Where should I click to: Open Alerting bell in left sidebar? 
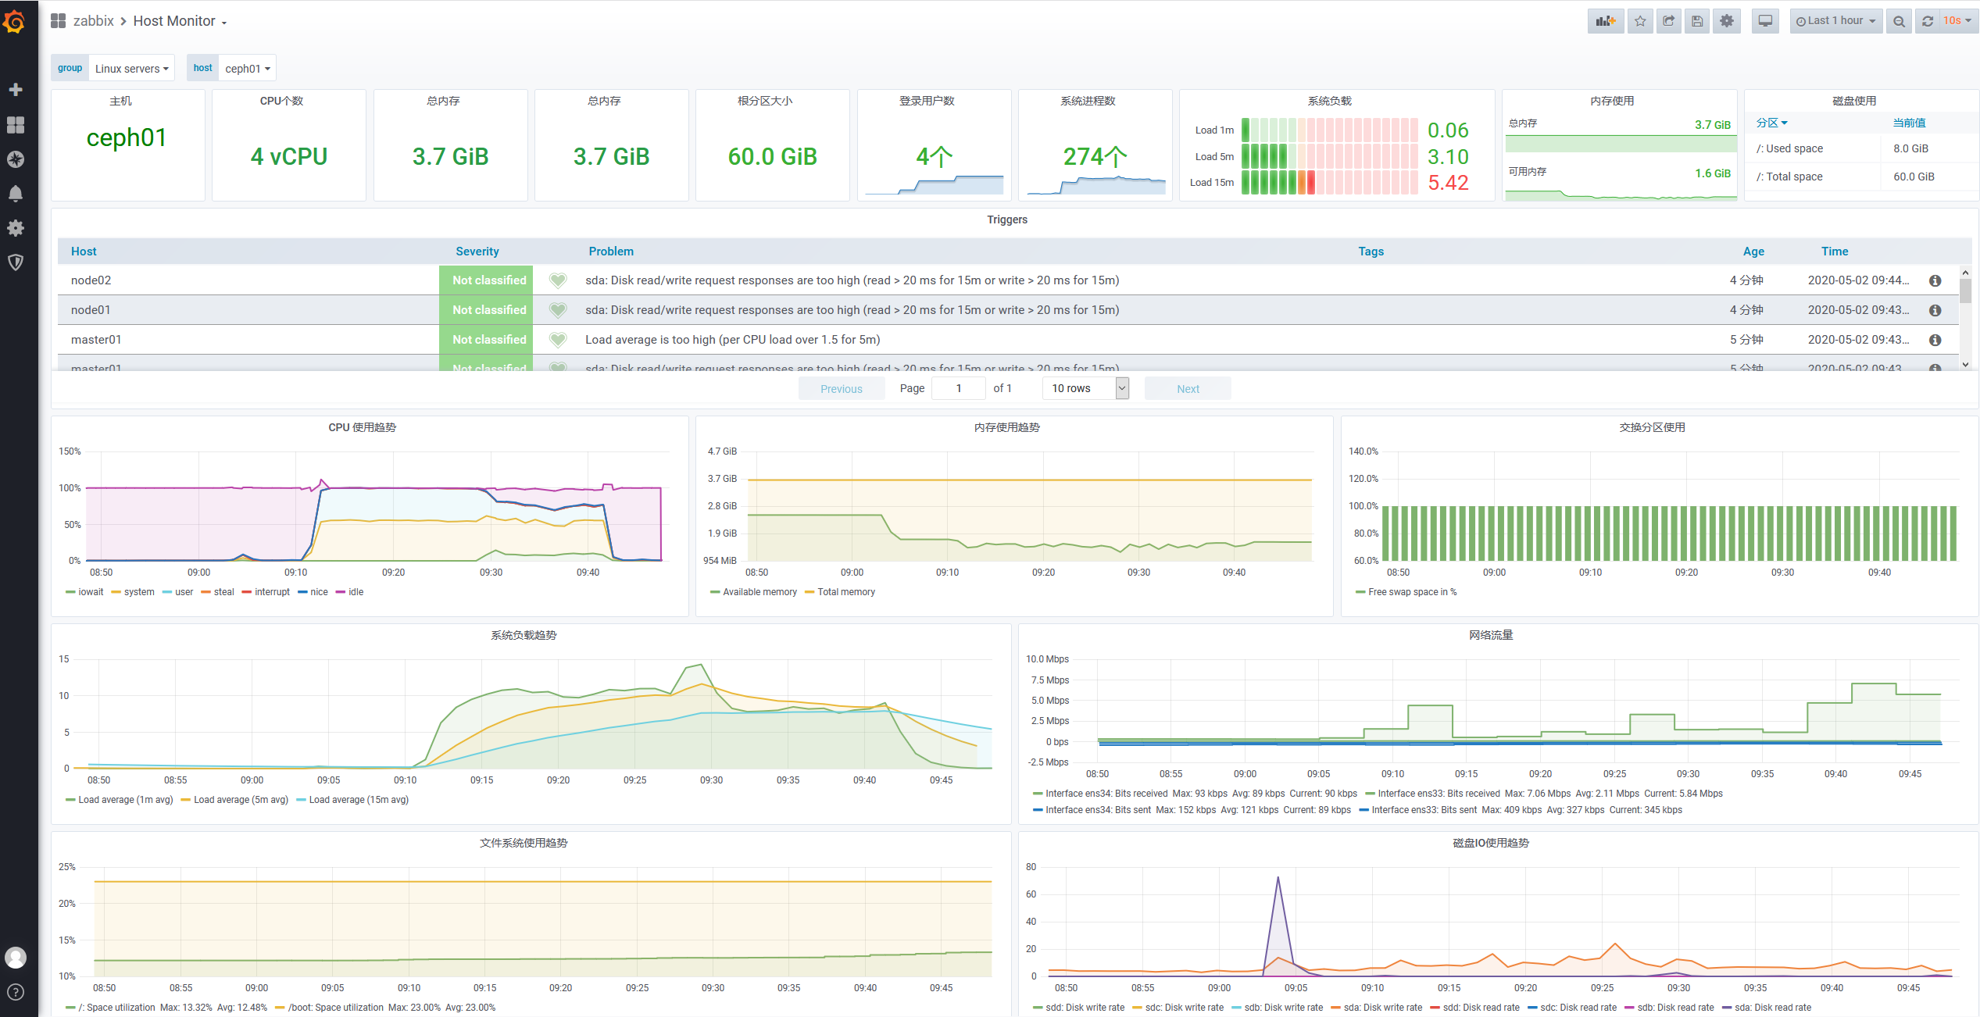(15, 194)
